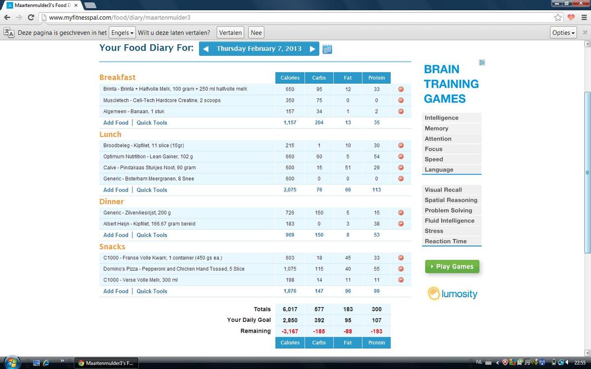Dismiss the translation bar
This screenshot has height=369, width=591.
[x=585, y=33]
